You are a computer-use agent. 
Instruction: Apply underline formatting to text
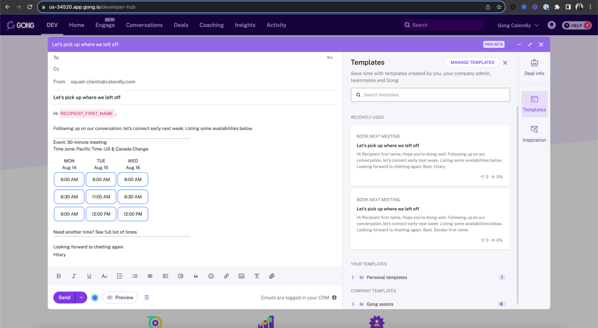coord(89,276)
